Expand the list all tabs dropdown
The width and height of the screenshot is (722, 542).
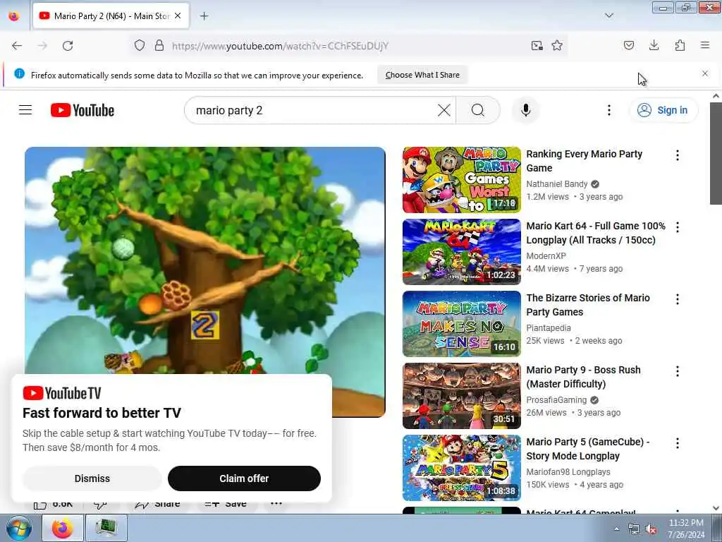point(608,16)
